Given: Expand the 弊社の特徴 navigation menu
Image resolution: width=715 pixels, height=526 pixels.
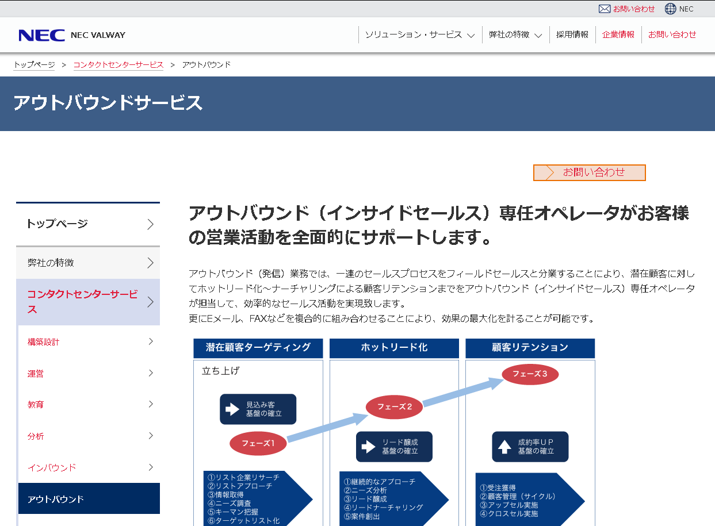Looking at the screenshot, I should point(515,34).
